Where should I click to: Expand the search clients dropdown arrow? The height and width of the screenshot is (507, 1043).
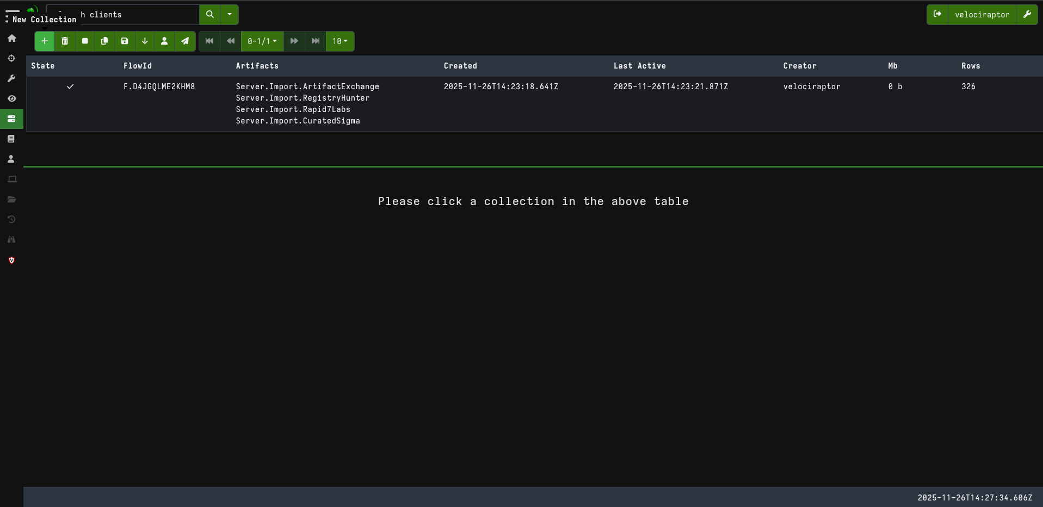(230, 15)
